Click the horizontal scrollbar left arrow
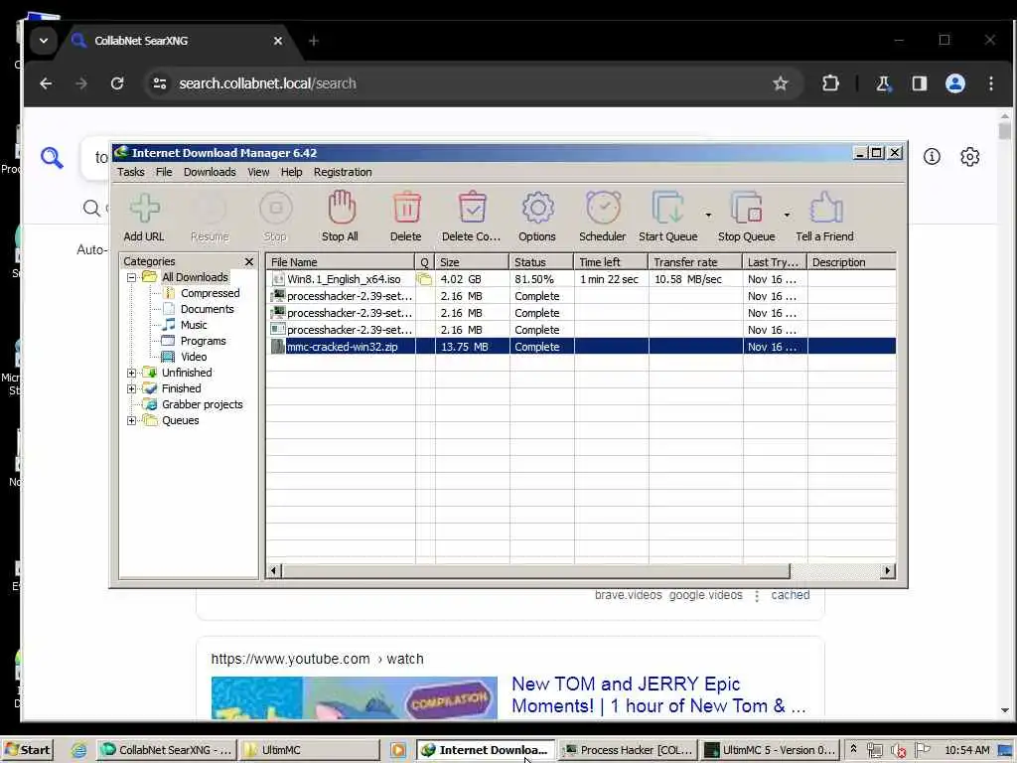This screenshot has height=763, width=1017. point(274,571)
